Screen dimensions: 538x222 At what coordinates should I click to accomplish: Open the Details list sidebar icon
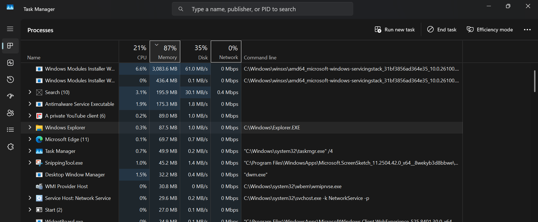tap(10, 130)
